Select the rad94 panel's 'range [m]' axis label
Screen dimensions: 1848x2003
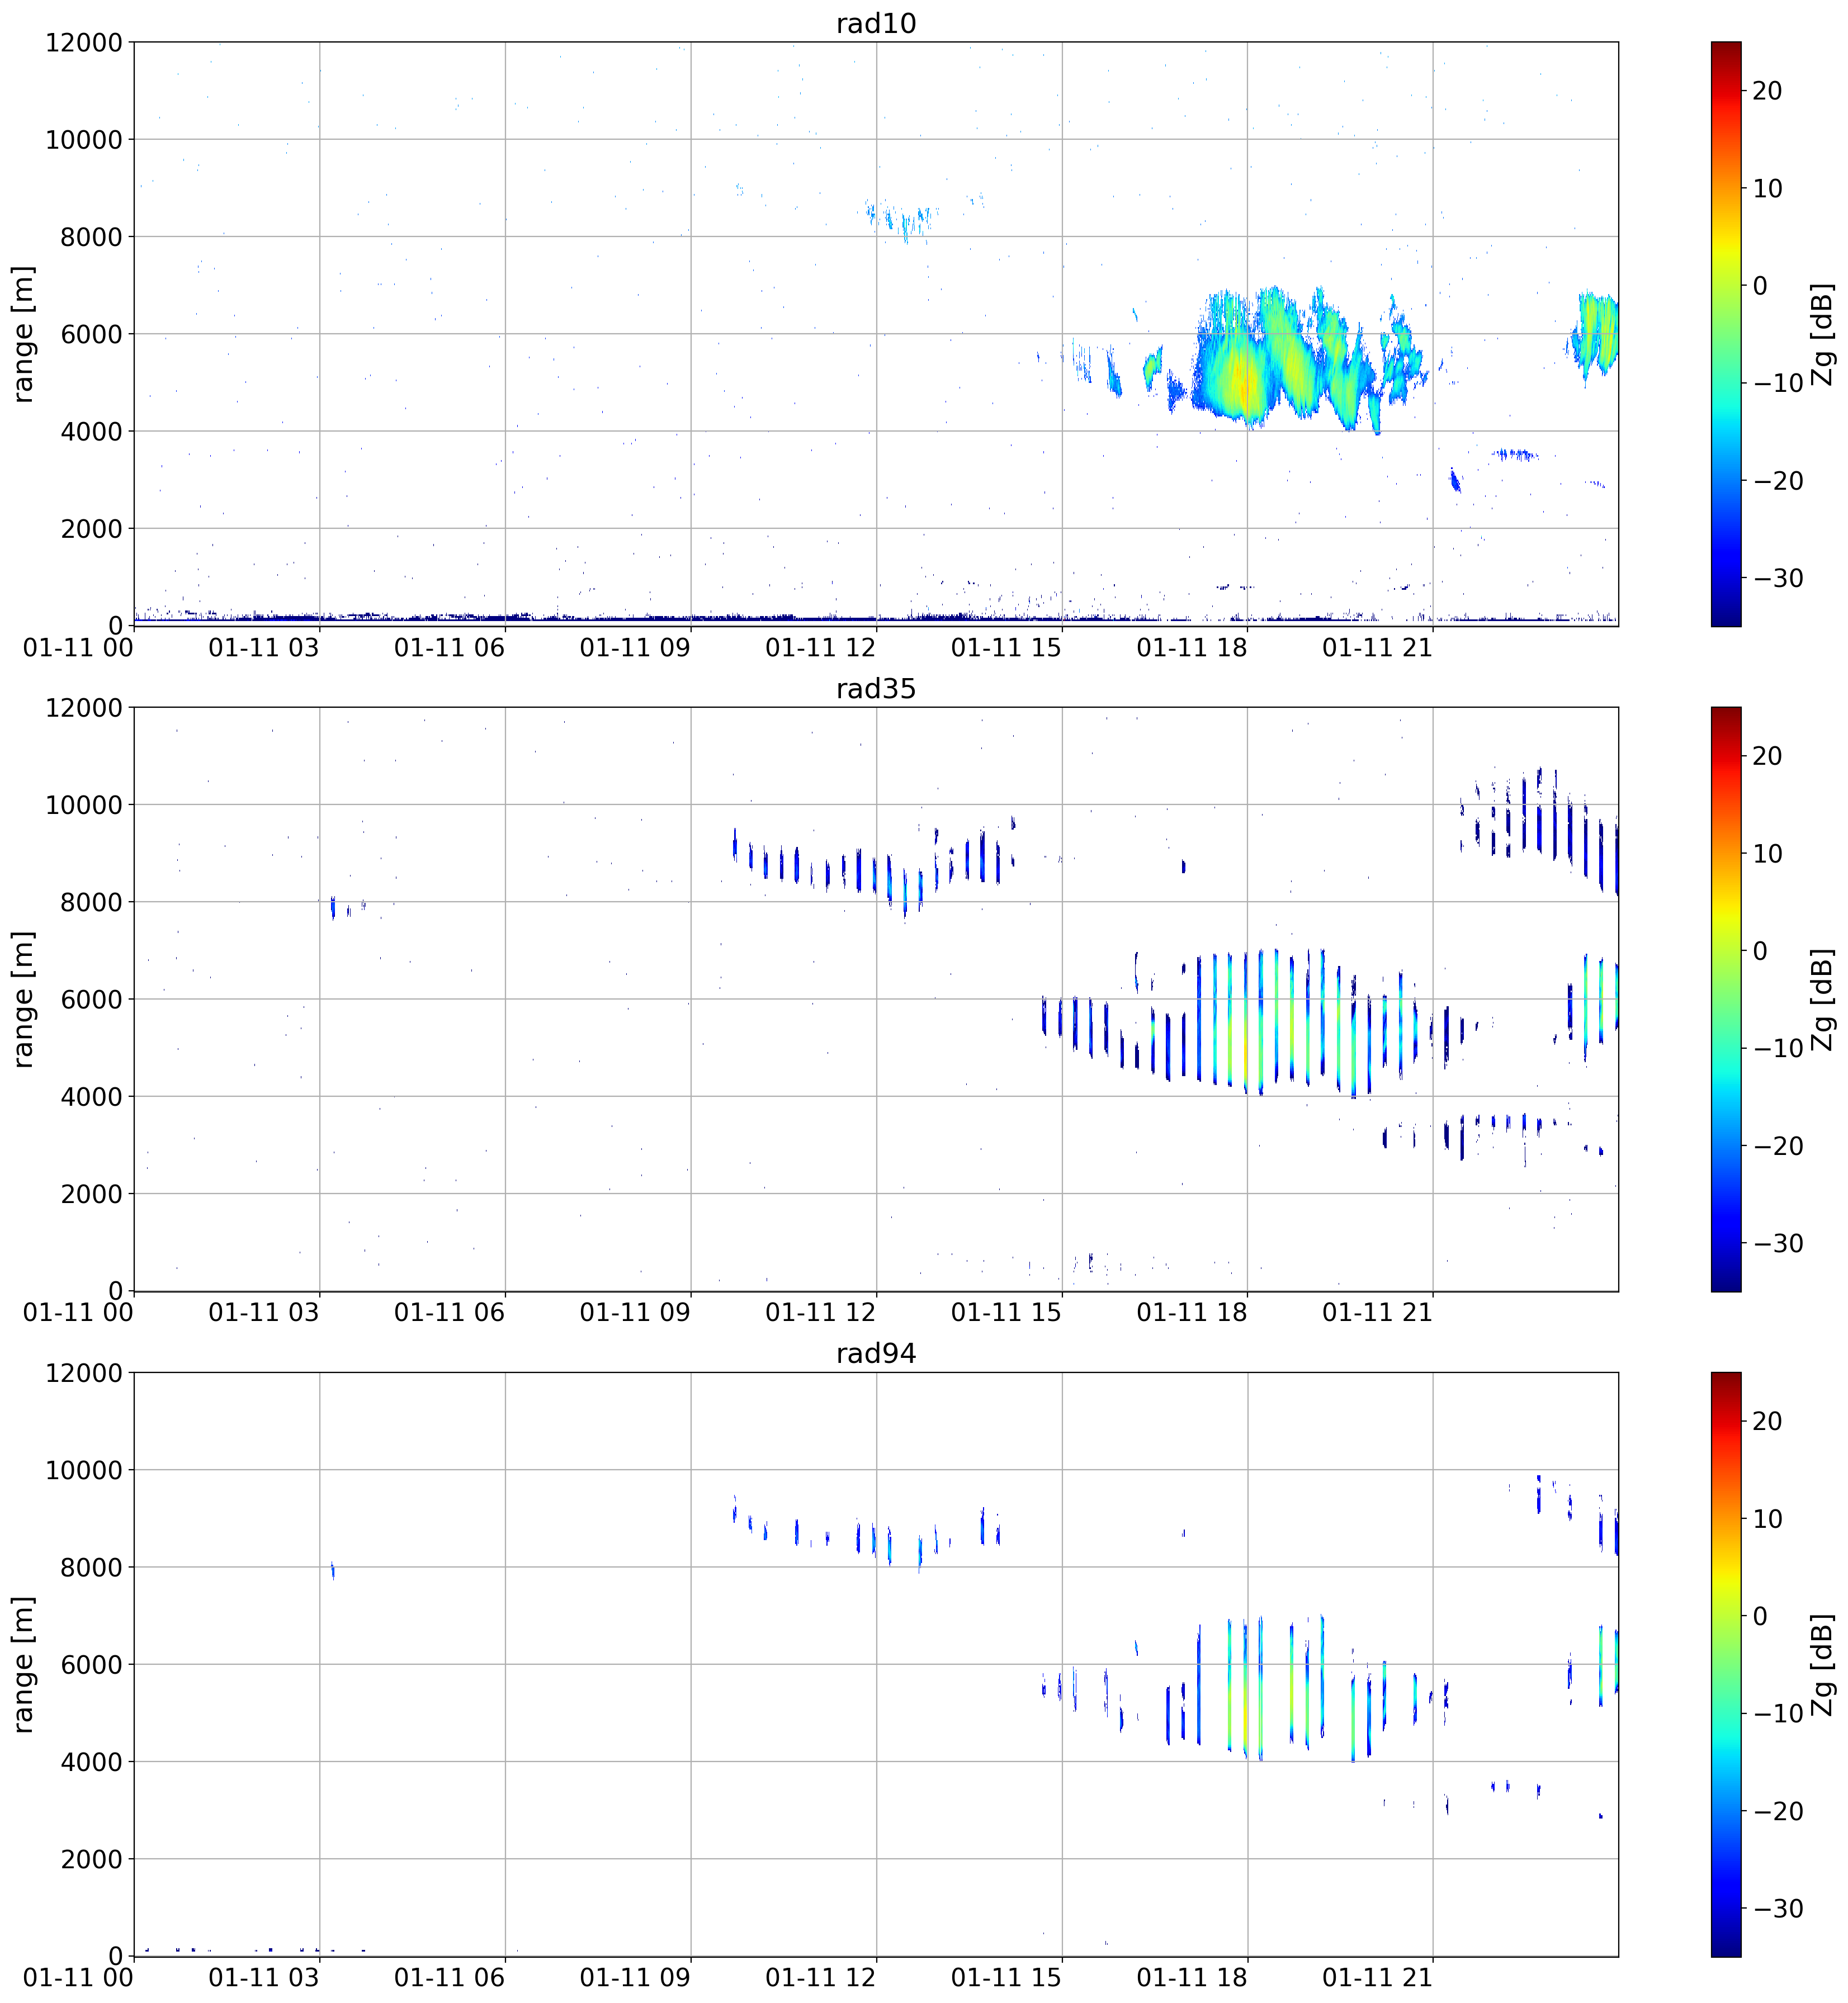tap(23, 1664)
